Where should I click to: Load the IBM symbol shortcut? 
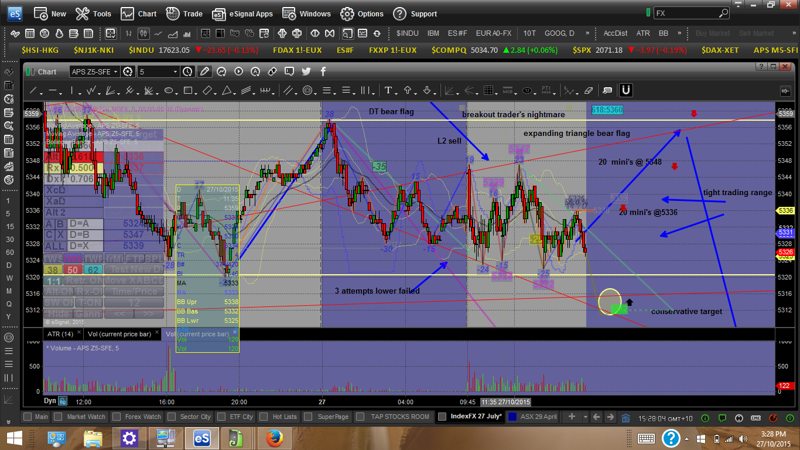[433, 33]
